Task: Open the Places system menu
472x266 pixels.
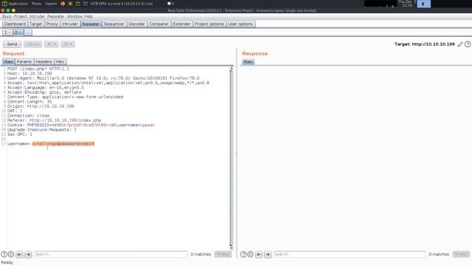Action: [36, 4]
